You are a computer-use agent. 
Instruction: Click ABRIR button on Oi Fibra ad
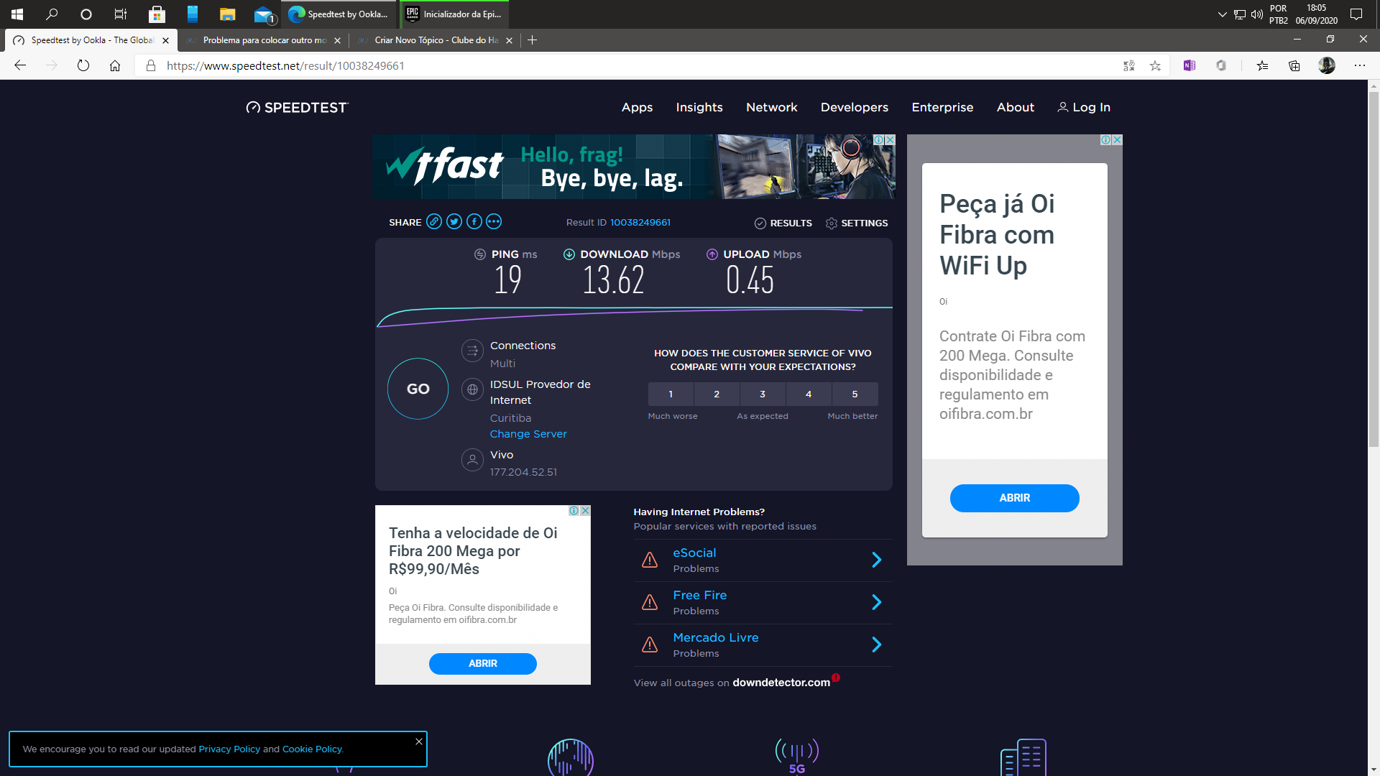1013,497
